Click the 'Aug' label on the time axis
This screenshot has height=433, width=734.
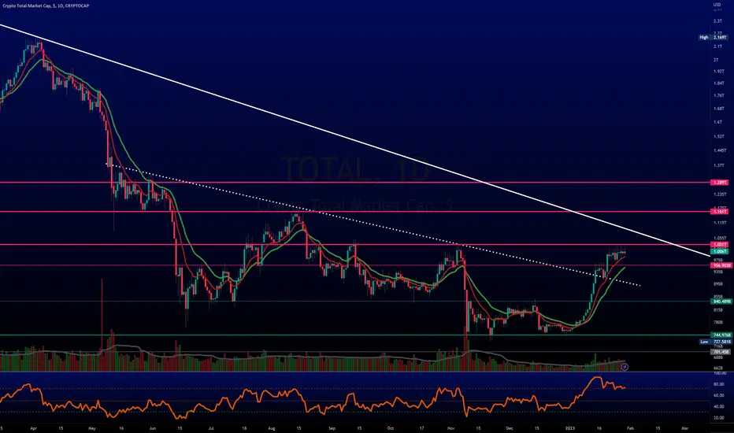[272, 428]
